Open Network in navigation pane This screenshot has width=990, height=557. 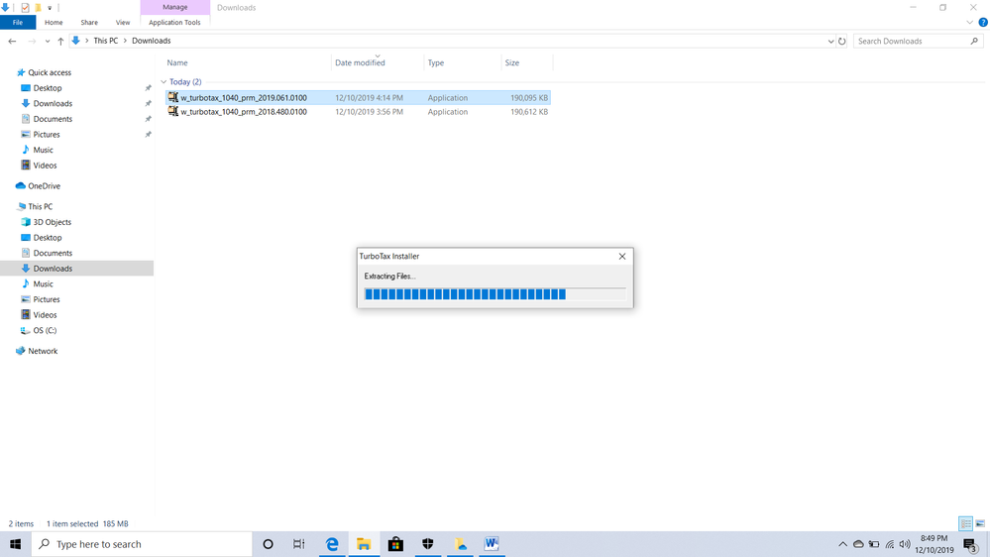pos(43,351)
